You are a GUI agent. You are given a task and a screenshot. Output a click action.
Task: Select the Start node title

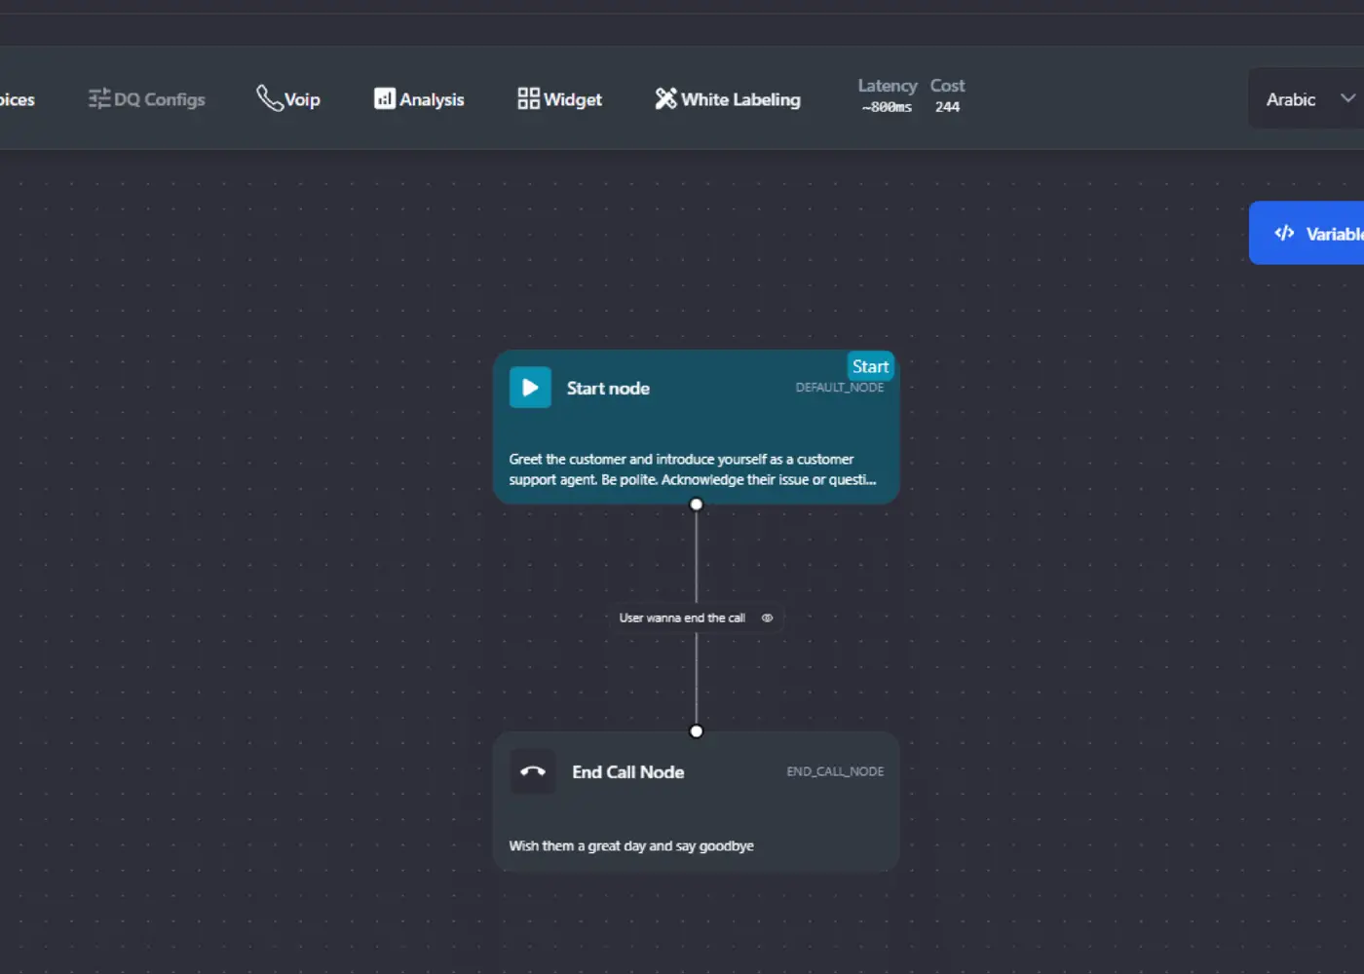[x=608, y=389]
